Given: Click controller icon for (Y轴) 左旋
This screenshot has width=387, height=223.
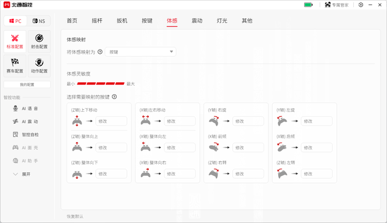Looking at the screenshot, I should pyautogui.click(x=282, y=121).
